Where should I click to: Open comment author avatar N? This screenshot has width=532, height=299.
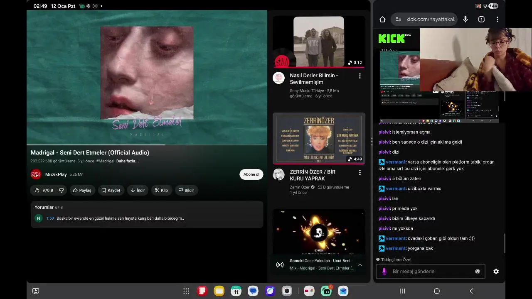39,218
